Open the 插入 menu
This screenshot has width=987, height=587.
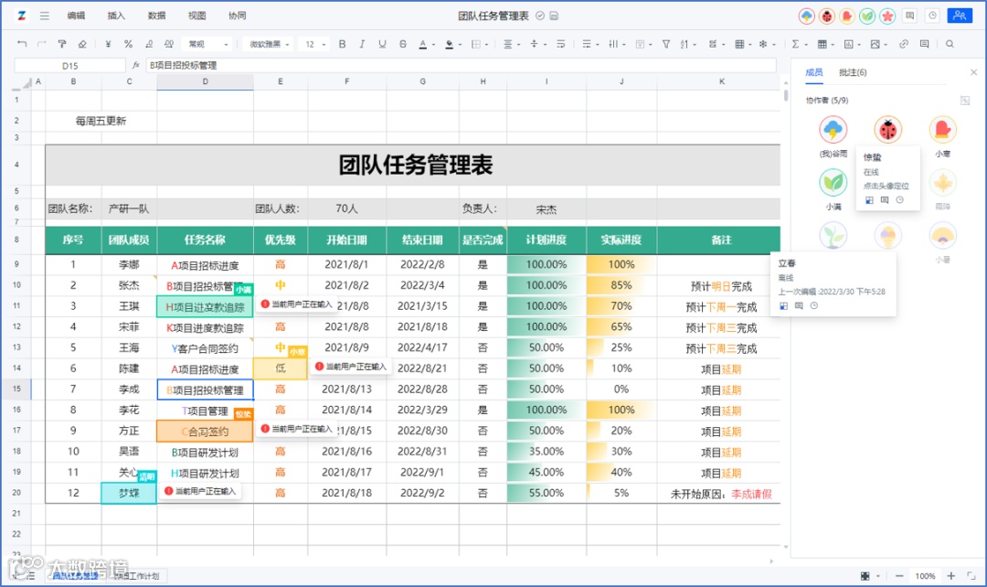116,16
